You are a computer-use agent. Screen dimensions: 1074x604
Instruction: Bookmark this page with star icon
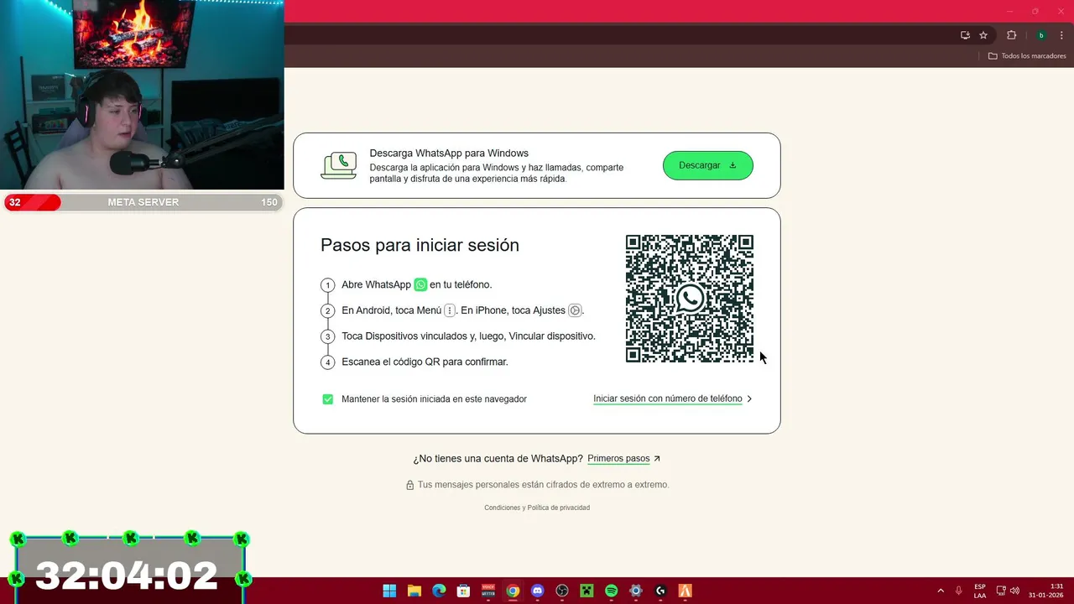983,35
